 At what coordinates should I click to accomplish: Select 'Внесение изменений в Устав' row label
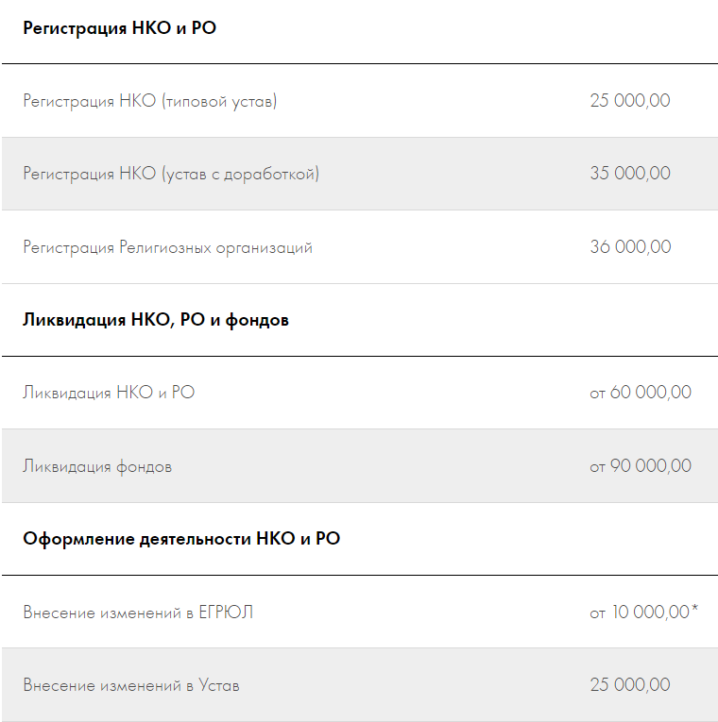coord(131,685)
